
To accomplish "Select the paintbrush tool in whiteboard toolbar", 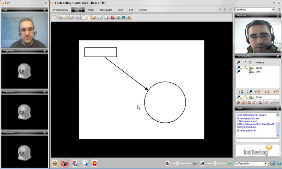I will [94, 17].
